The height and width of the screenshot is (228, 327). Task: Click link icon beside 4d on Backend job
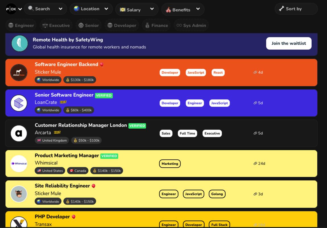click(255, 72)
